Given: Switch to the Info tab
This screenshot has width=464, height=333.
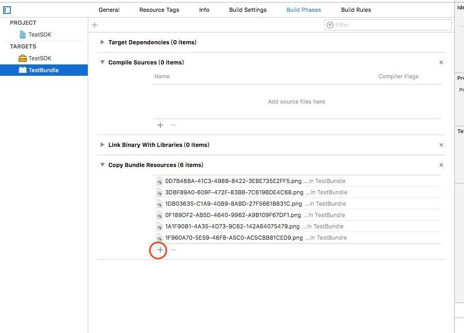Looking at the screenshot, I should coord(204,10).
